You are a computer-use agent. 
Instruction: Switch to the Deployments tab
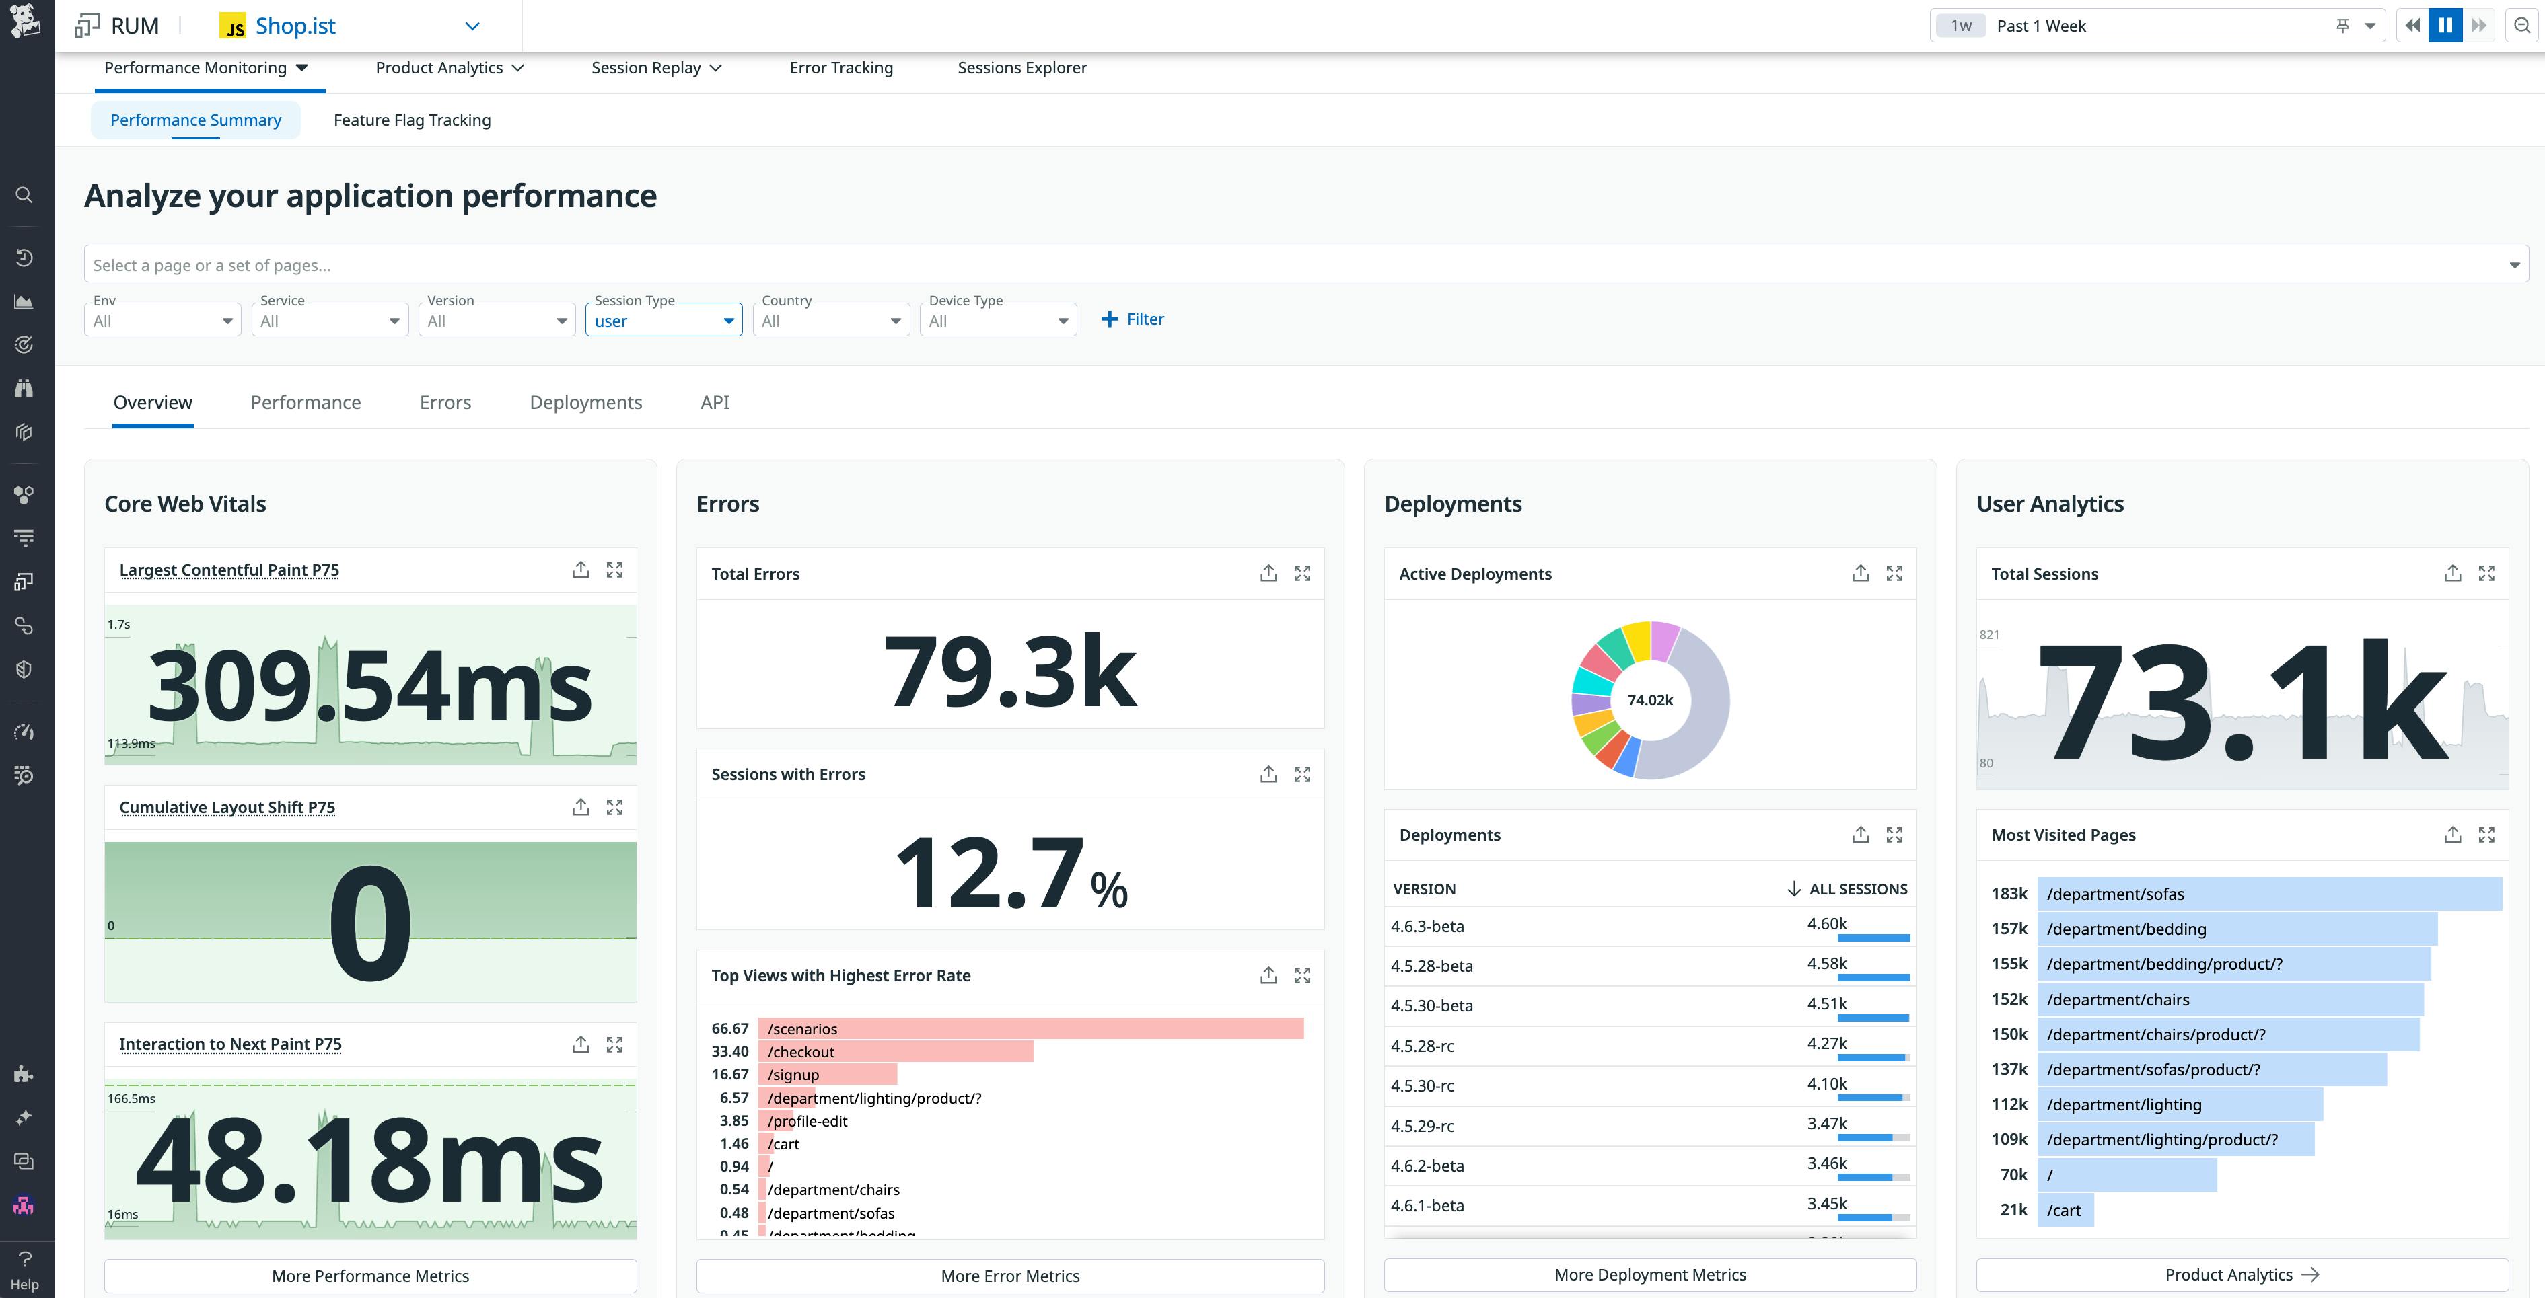(x=586, y=403)
